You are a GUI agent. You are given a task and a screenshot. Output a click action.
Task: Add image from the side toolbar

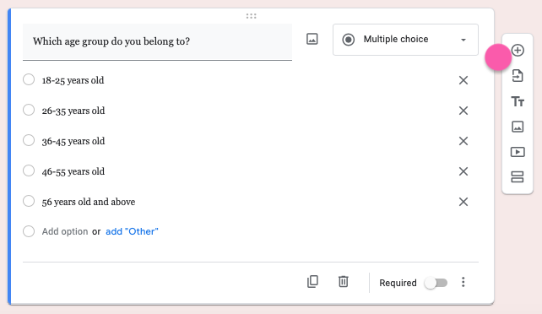click(518, 127)
